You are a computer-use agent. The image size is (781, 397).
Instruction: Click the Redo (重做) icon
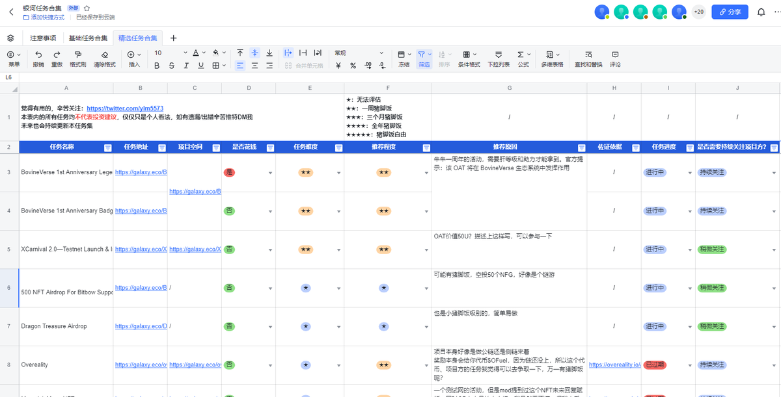pos(57,55)
